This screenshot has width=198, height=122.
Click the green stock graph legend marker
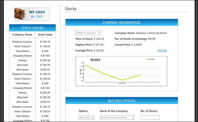[147, 59]
